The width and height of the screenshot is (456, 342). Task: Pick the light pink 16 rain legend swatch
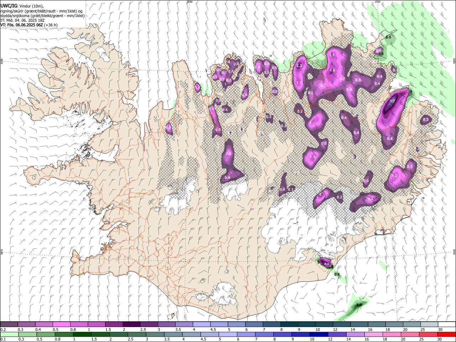374,335
